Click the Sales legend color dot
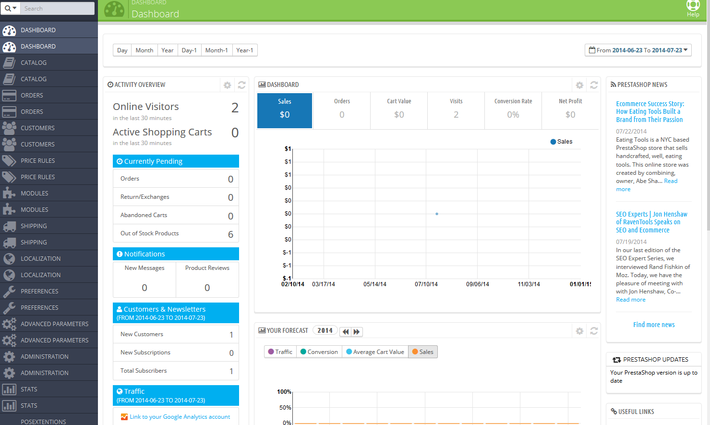The width and height of the screenshot is (710, 425). point(553,142)
